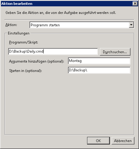139x149 pixels.
Task: Place cursor after D:\Backup\ start folder text
Action: click(88, 70)
